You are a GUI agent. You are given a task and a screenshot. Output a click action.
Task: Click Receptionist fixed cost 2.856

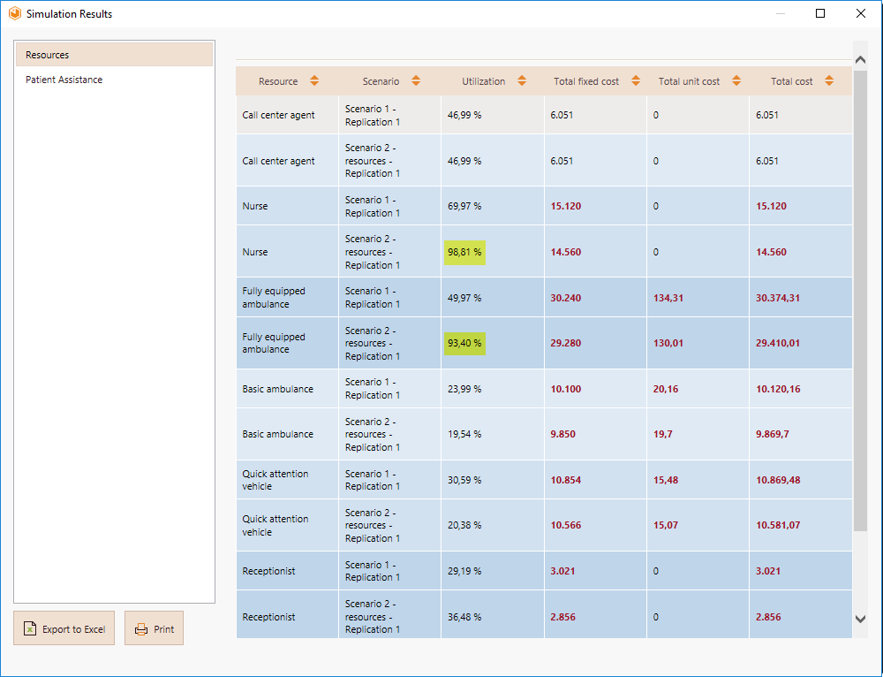point(563,617)
